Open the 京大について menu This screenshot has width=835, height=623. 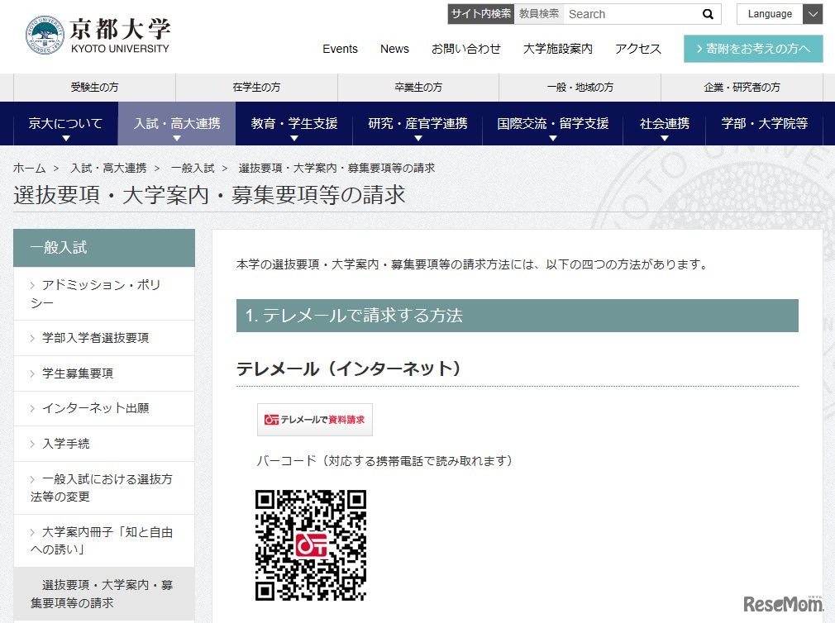[x=65, y=123]
